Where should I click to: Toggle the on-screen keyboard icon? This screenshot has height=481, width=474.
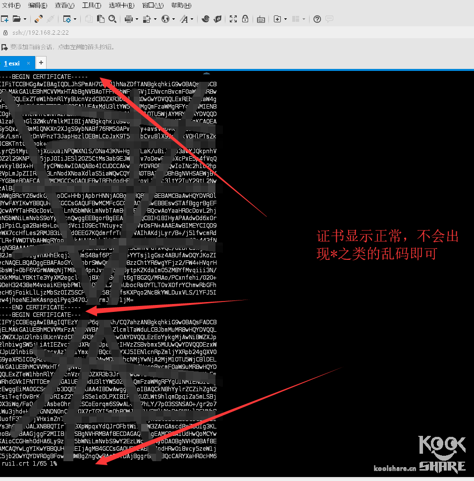(x=261, y=19)
